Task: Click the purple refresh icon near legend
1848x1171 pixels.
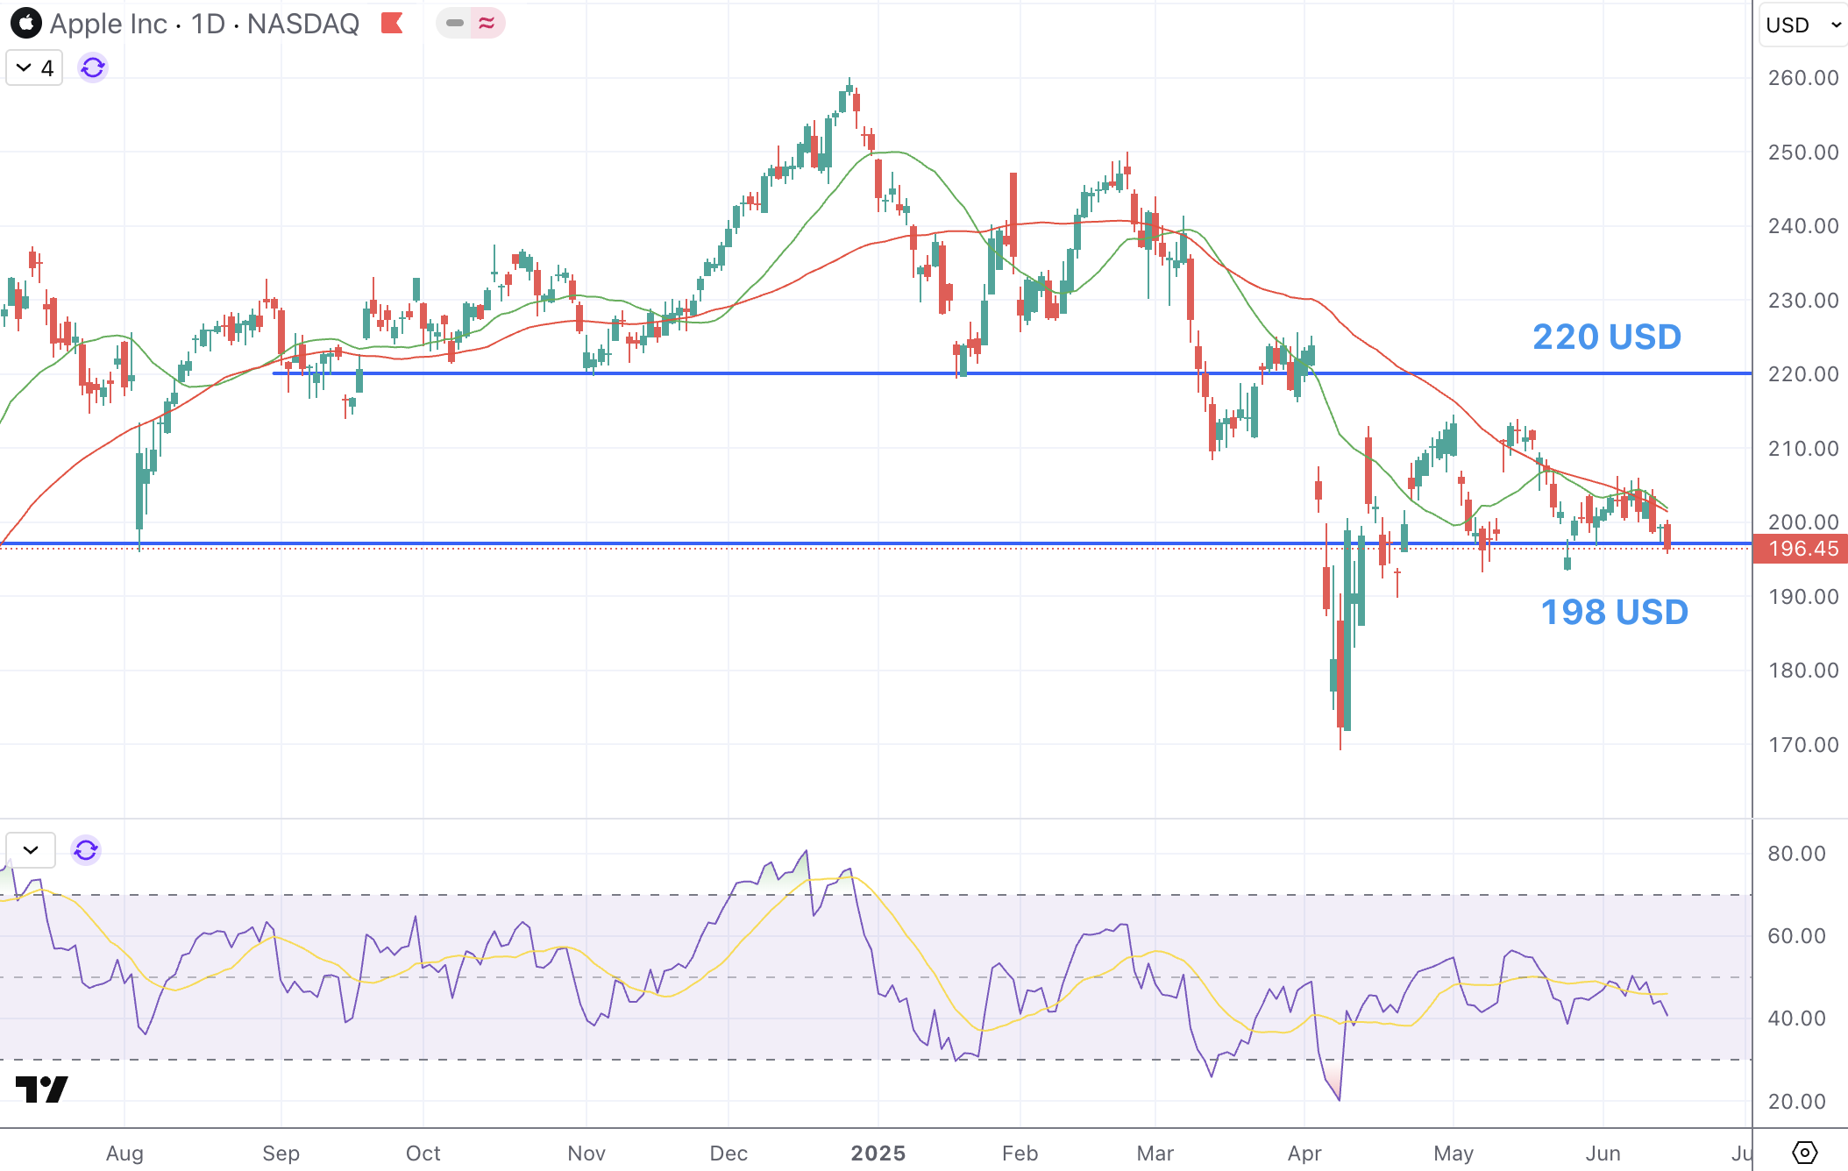Action: point(93,67)
